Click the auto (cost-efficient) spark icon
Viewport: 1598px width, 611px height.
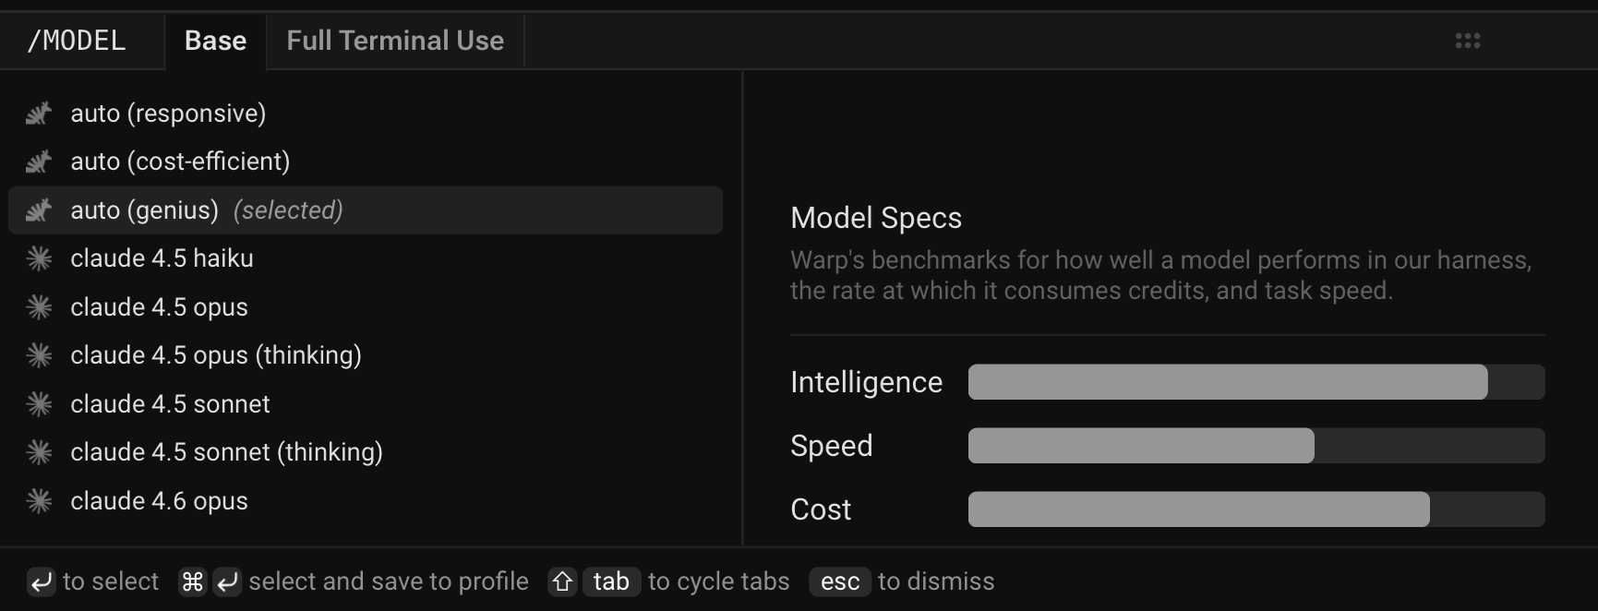[x=39, y=161]
